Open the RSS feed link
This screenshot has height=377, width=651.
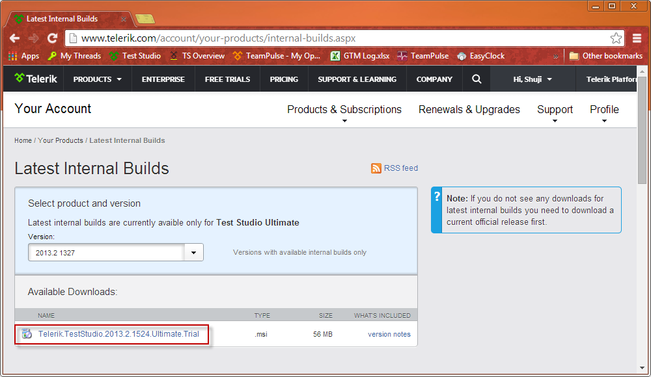coord(400,168)
